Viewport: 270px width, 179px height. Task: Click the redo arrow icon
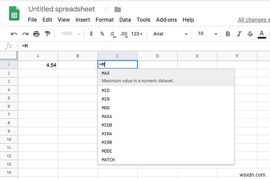pos(25,34)
